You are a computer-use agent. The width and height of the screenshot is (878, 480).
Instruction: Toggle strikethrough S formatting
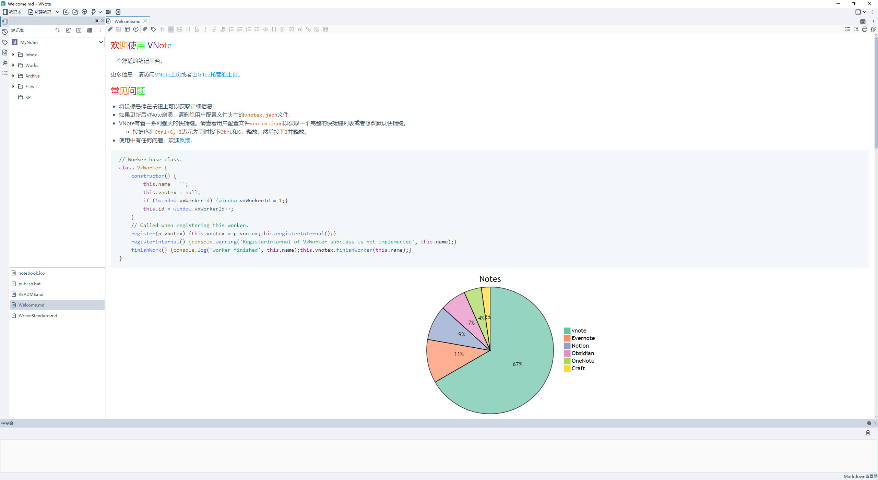(x=214, y=29)
